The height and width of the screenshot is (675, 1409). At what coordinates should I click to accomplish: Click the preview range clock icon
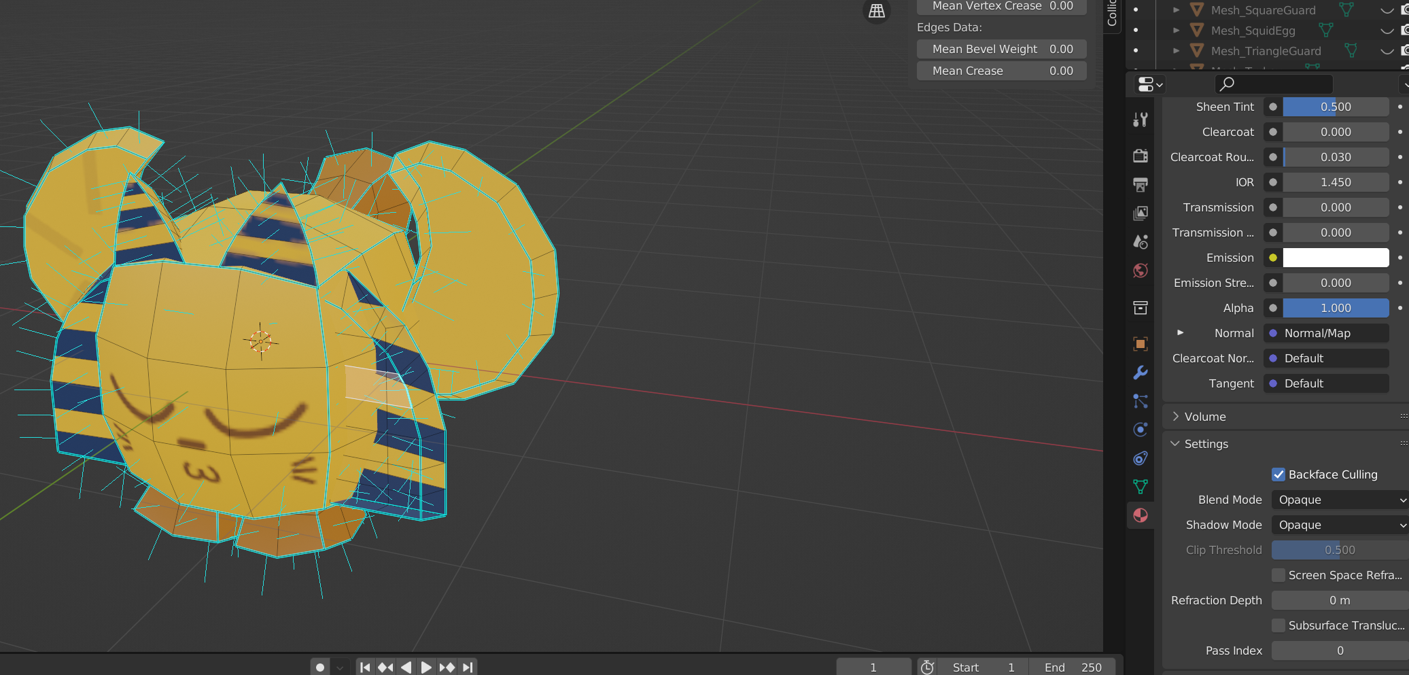[927, 667]
